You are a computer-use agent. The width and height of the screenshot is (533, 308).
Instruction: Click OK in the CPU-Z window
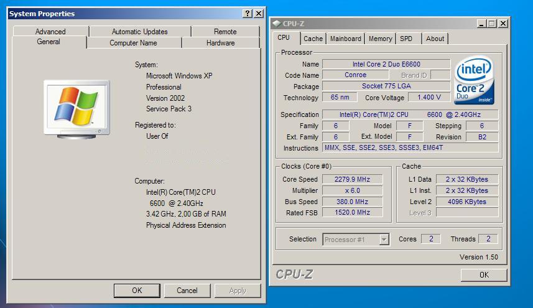click(484, 274)
